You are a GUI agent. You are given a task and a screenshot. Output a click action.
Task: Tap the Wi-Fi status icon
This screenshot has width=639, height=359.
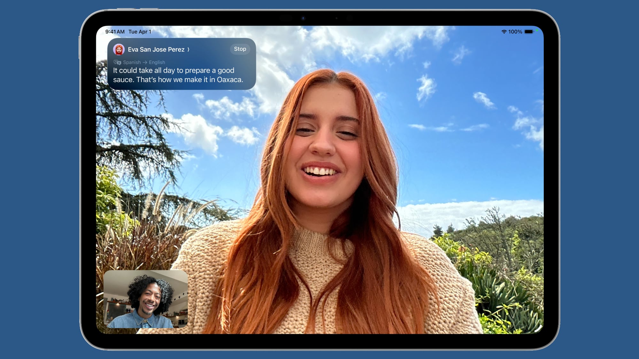504,32
